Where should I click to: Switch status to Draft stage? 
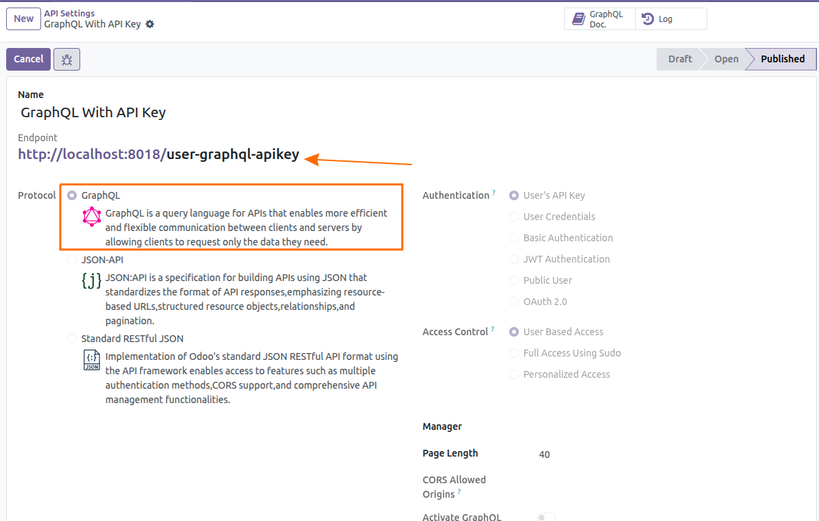679,59
